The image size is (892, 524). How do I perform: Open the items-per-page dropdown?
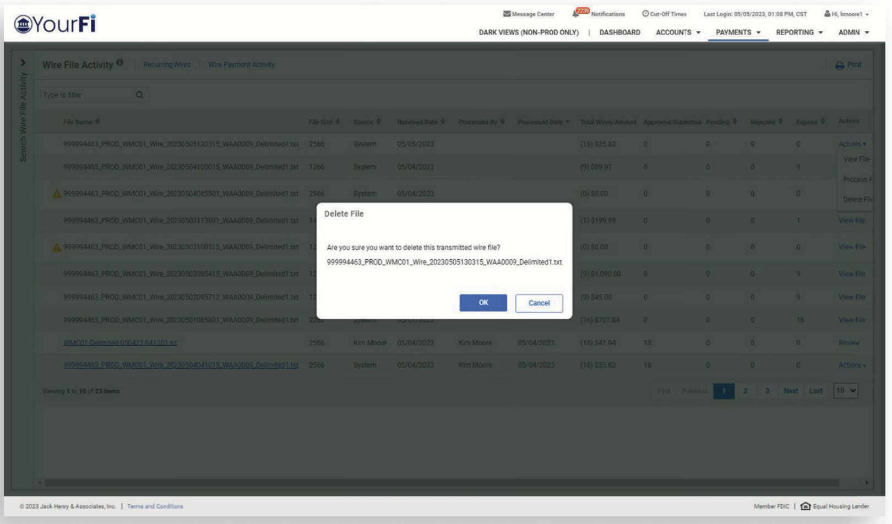coord(846,391)
